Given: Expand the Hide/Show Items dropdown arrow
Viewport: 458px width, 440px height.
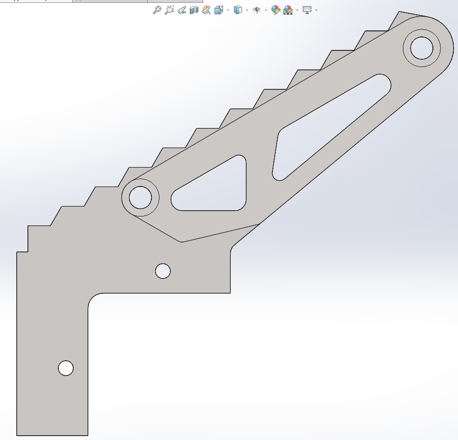Looking at the screenshot, I should (266, 10).
